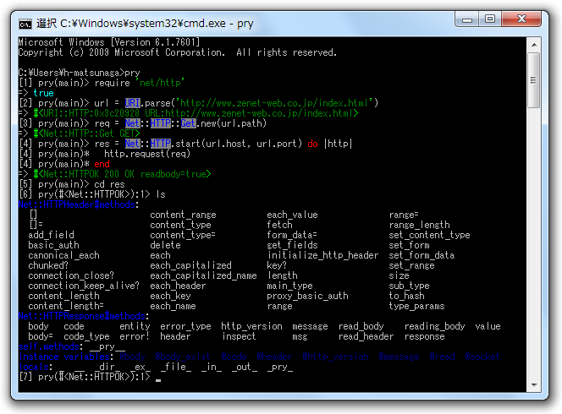Click the proxy_basic_auth method name

[x=307, y=296]
